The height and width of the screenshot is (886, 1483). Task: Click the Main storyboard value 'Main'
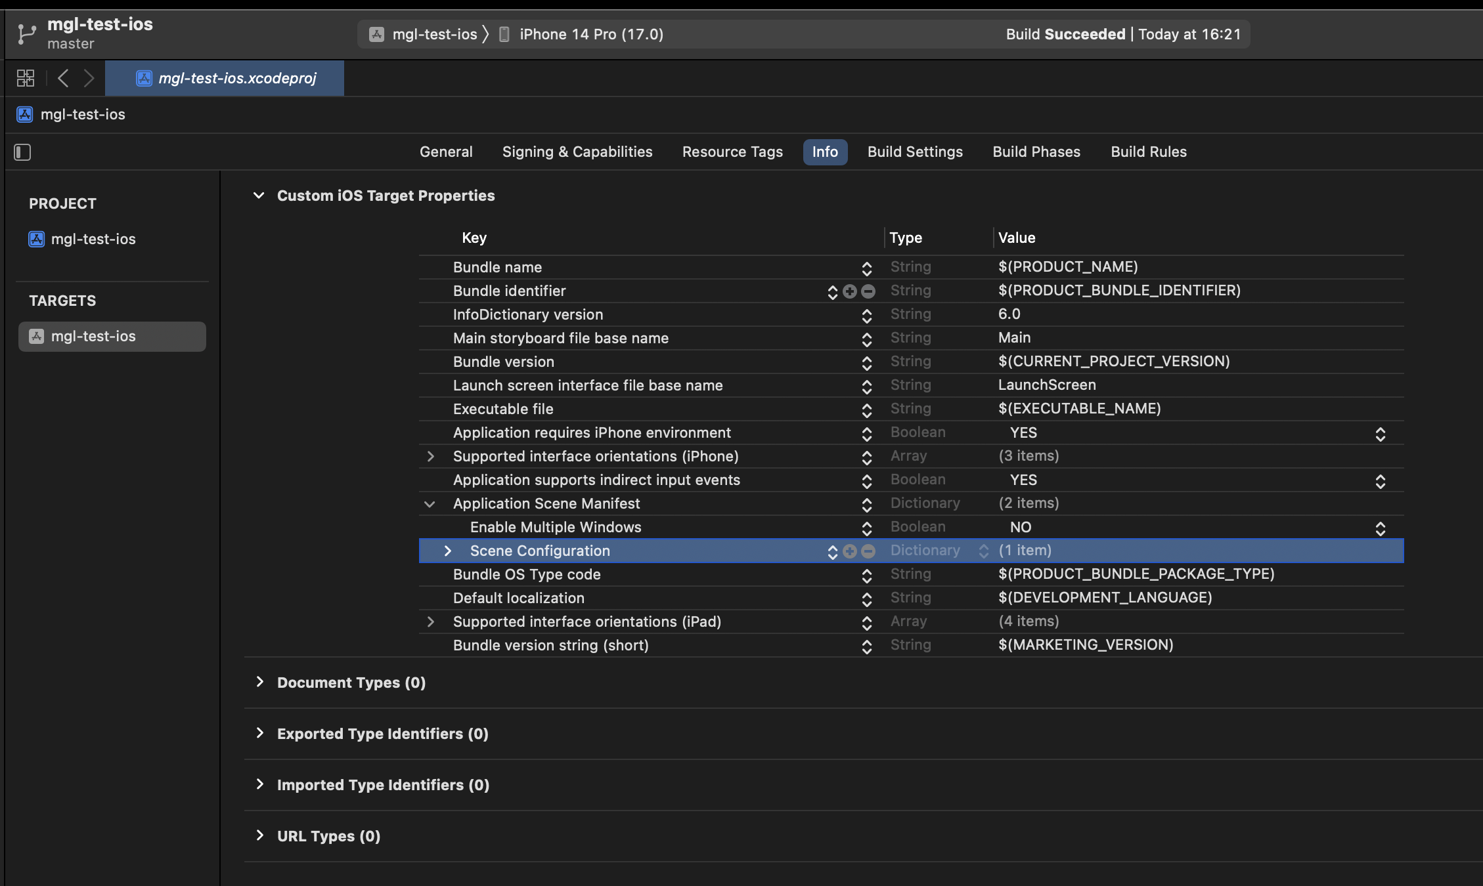(1014, 337)
